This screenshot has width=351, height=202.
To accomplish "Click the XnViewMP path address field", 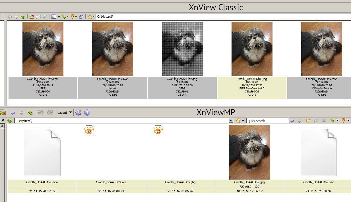I will point(121,121).
